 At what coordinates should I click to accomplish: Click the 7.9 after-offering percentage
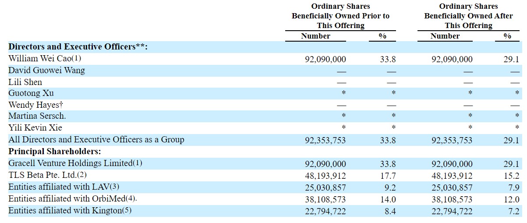(514, 188)
